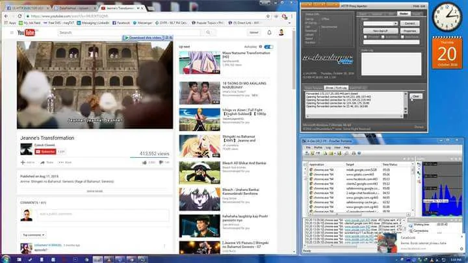Click the Autoplay info icon
This screenshot has width=468, height=263.
(x=260, y=47)
